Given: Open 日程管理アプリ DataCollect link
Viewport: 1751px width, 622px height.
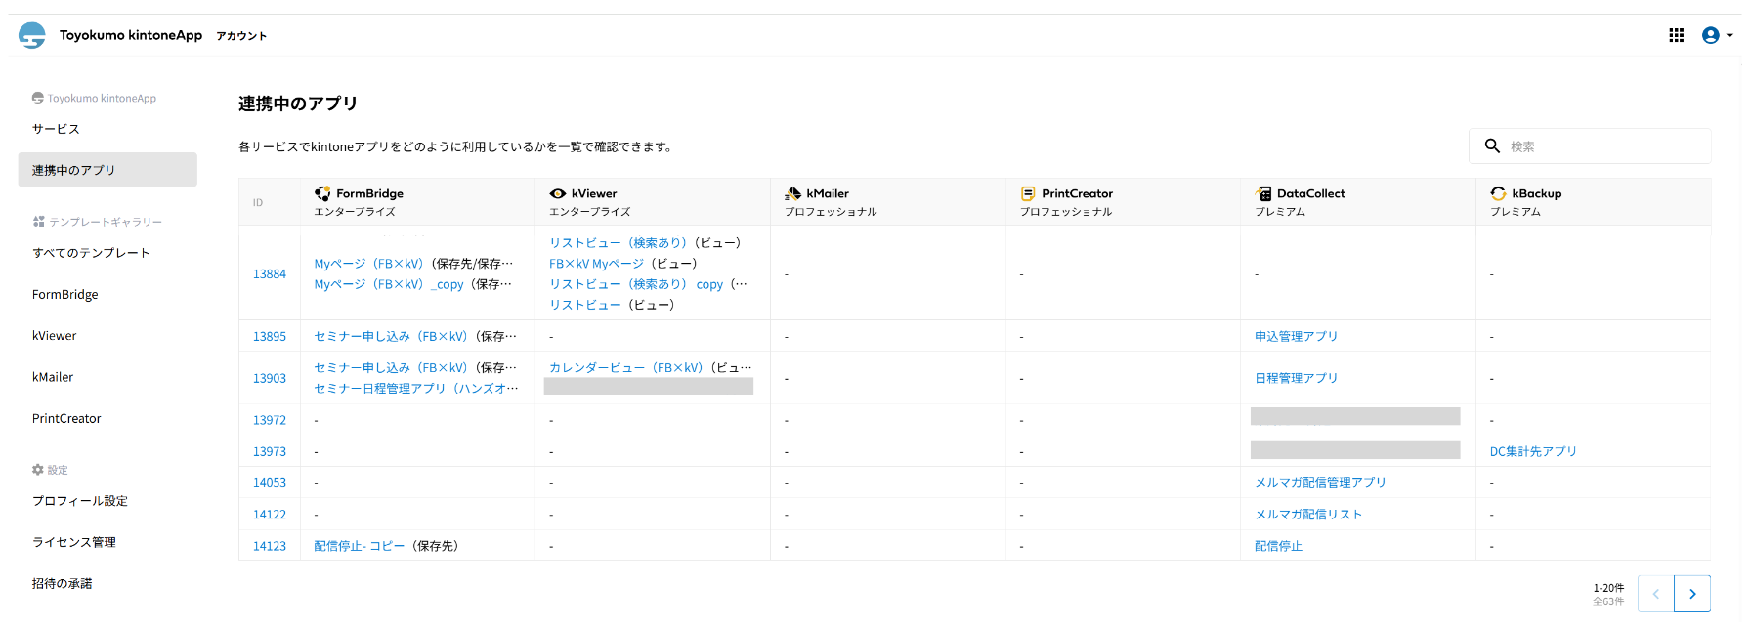Looking at the screenshot, I should [x=1297, y=378].
